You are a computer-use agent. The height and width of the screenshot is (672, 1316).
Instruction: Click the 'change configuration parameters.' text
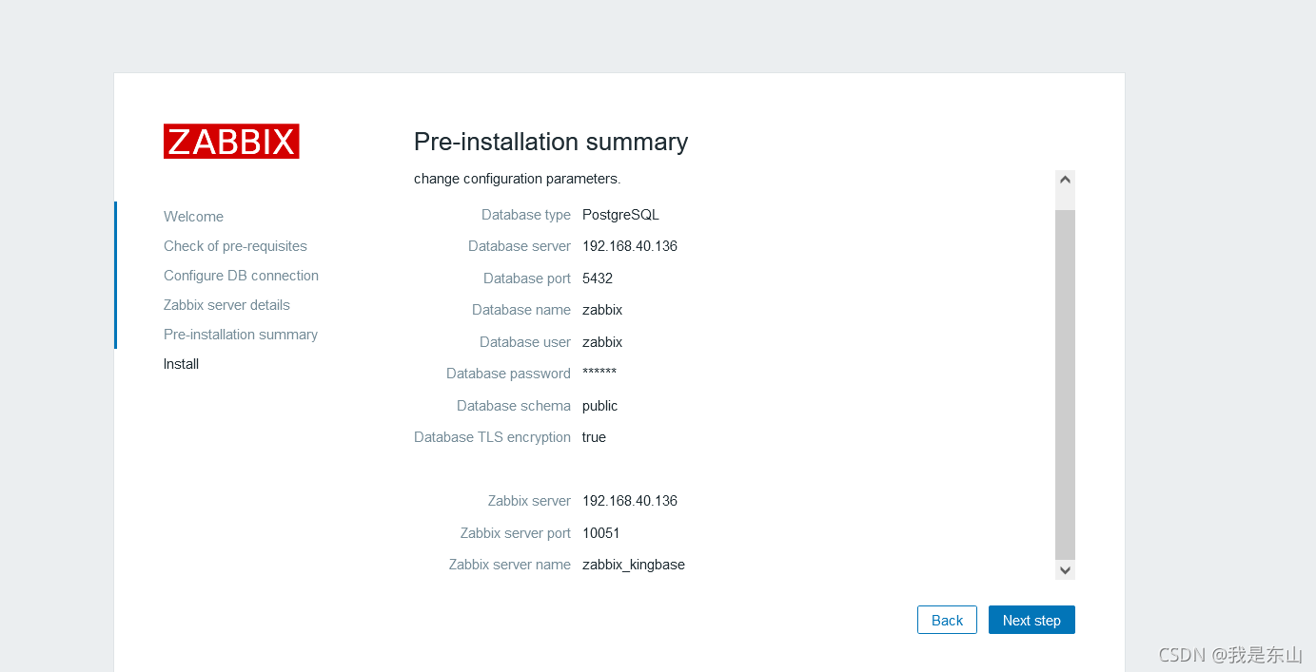pos(517,179)
